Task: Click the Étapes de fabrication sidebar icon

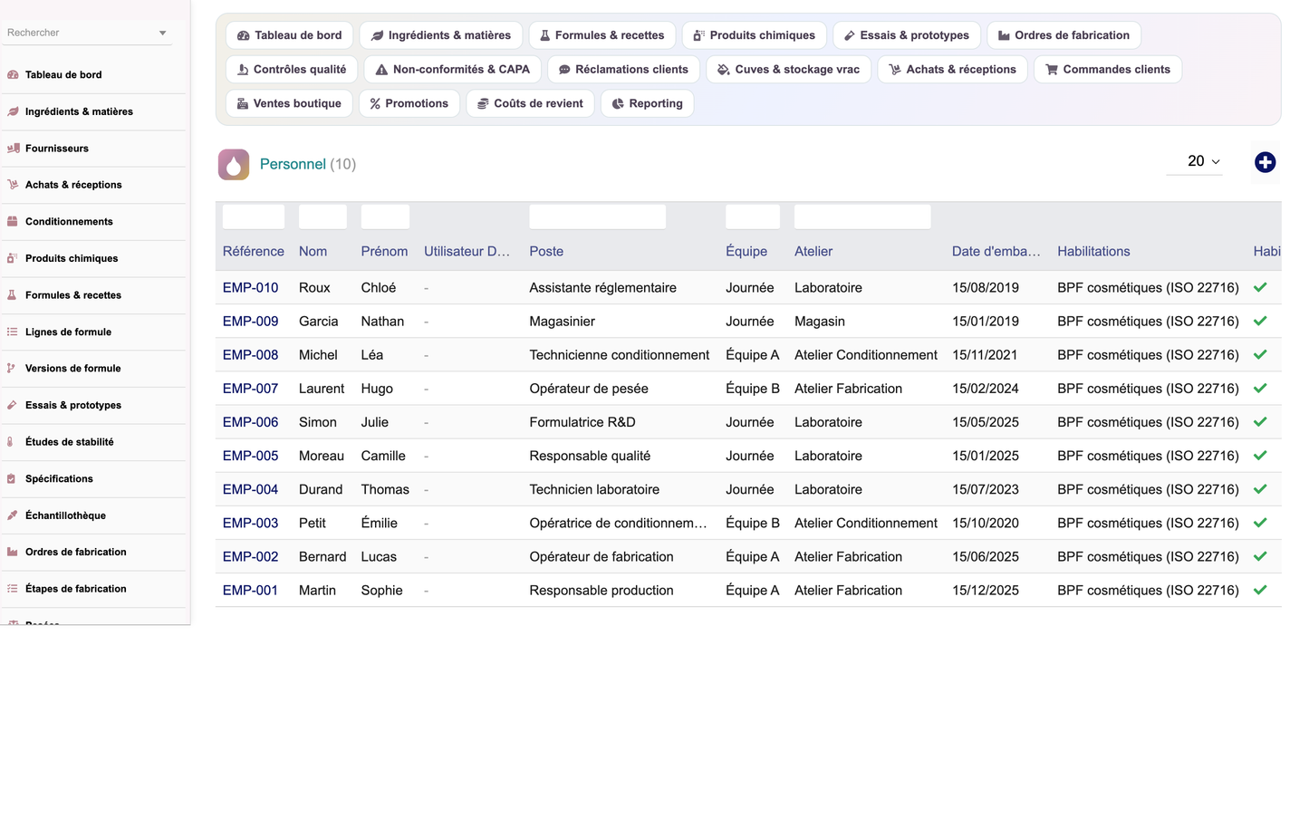Action: (x=13, y=589)
